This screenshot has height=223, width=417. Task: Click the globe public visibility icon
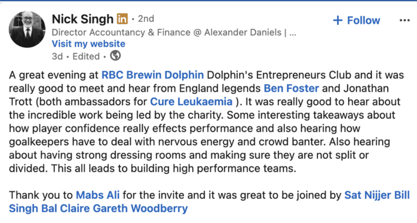tap(116, 56)
